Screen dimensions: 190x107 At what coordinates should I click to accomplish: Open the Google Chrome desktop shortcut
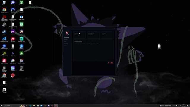click(x=4, y=10)
